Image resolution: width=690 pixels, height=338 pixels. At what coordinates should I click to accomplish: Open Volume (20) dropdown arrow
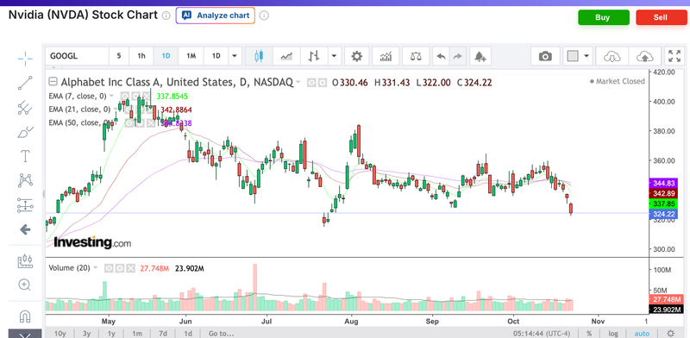tap(95, 268)
